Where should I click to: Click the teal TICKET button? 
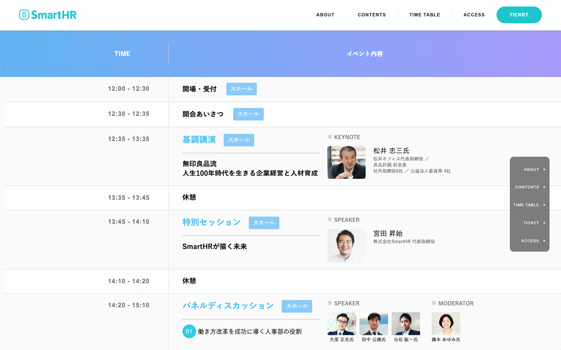point(519,15)
